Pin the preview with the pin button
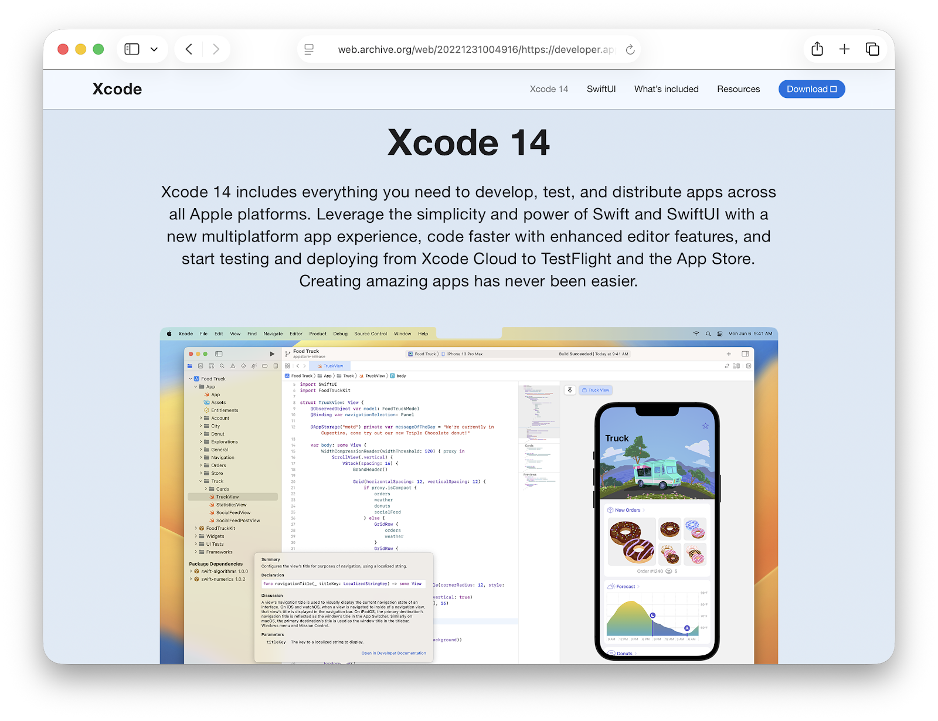This screenshot has height=721, width=938. click(x=570, y=390)
